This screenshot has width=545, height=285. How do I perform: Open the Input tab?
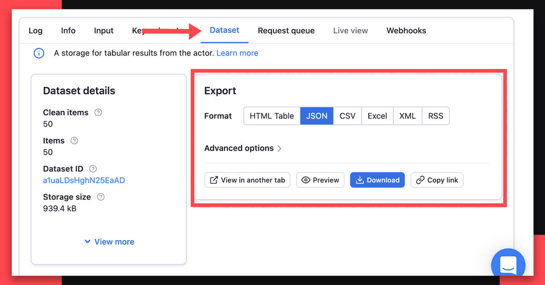click(104, 31)
